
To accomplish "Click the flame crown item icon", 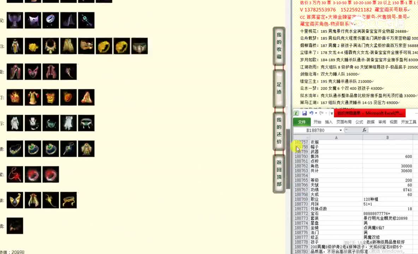I will click(x=15, y=97).
